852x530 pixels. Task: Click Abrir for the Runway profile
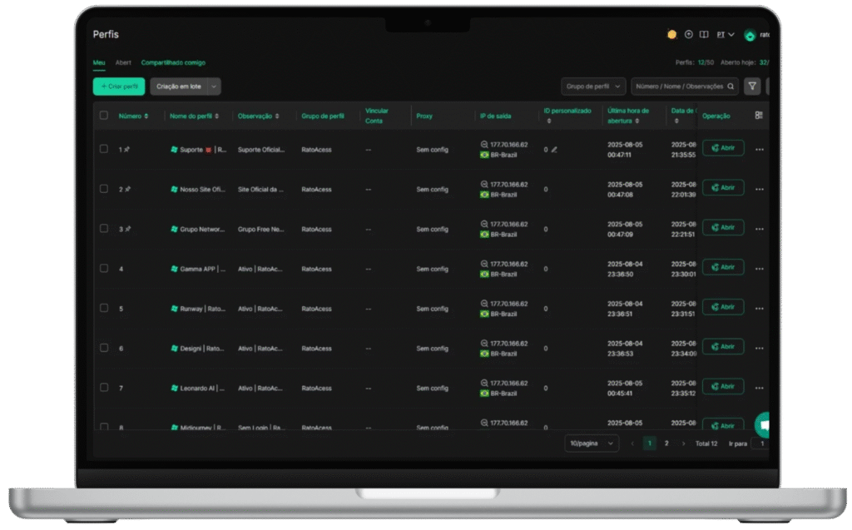tap(723, 307)
